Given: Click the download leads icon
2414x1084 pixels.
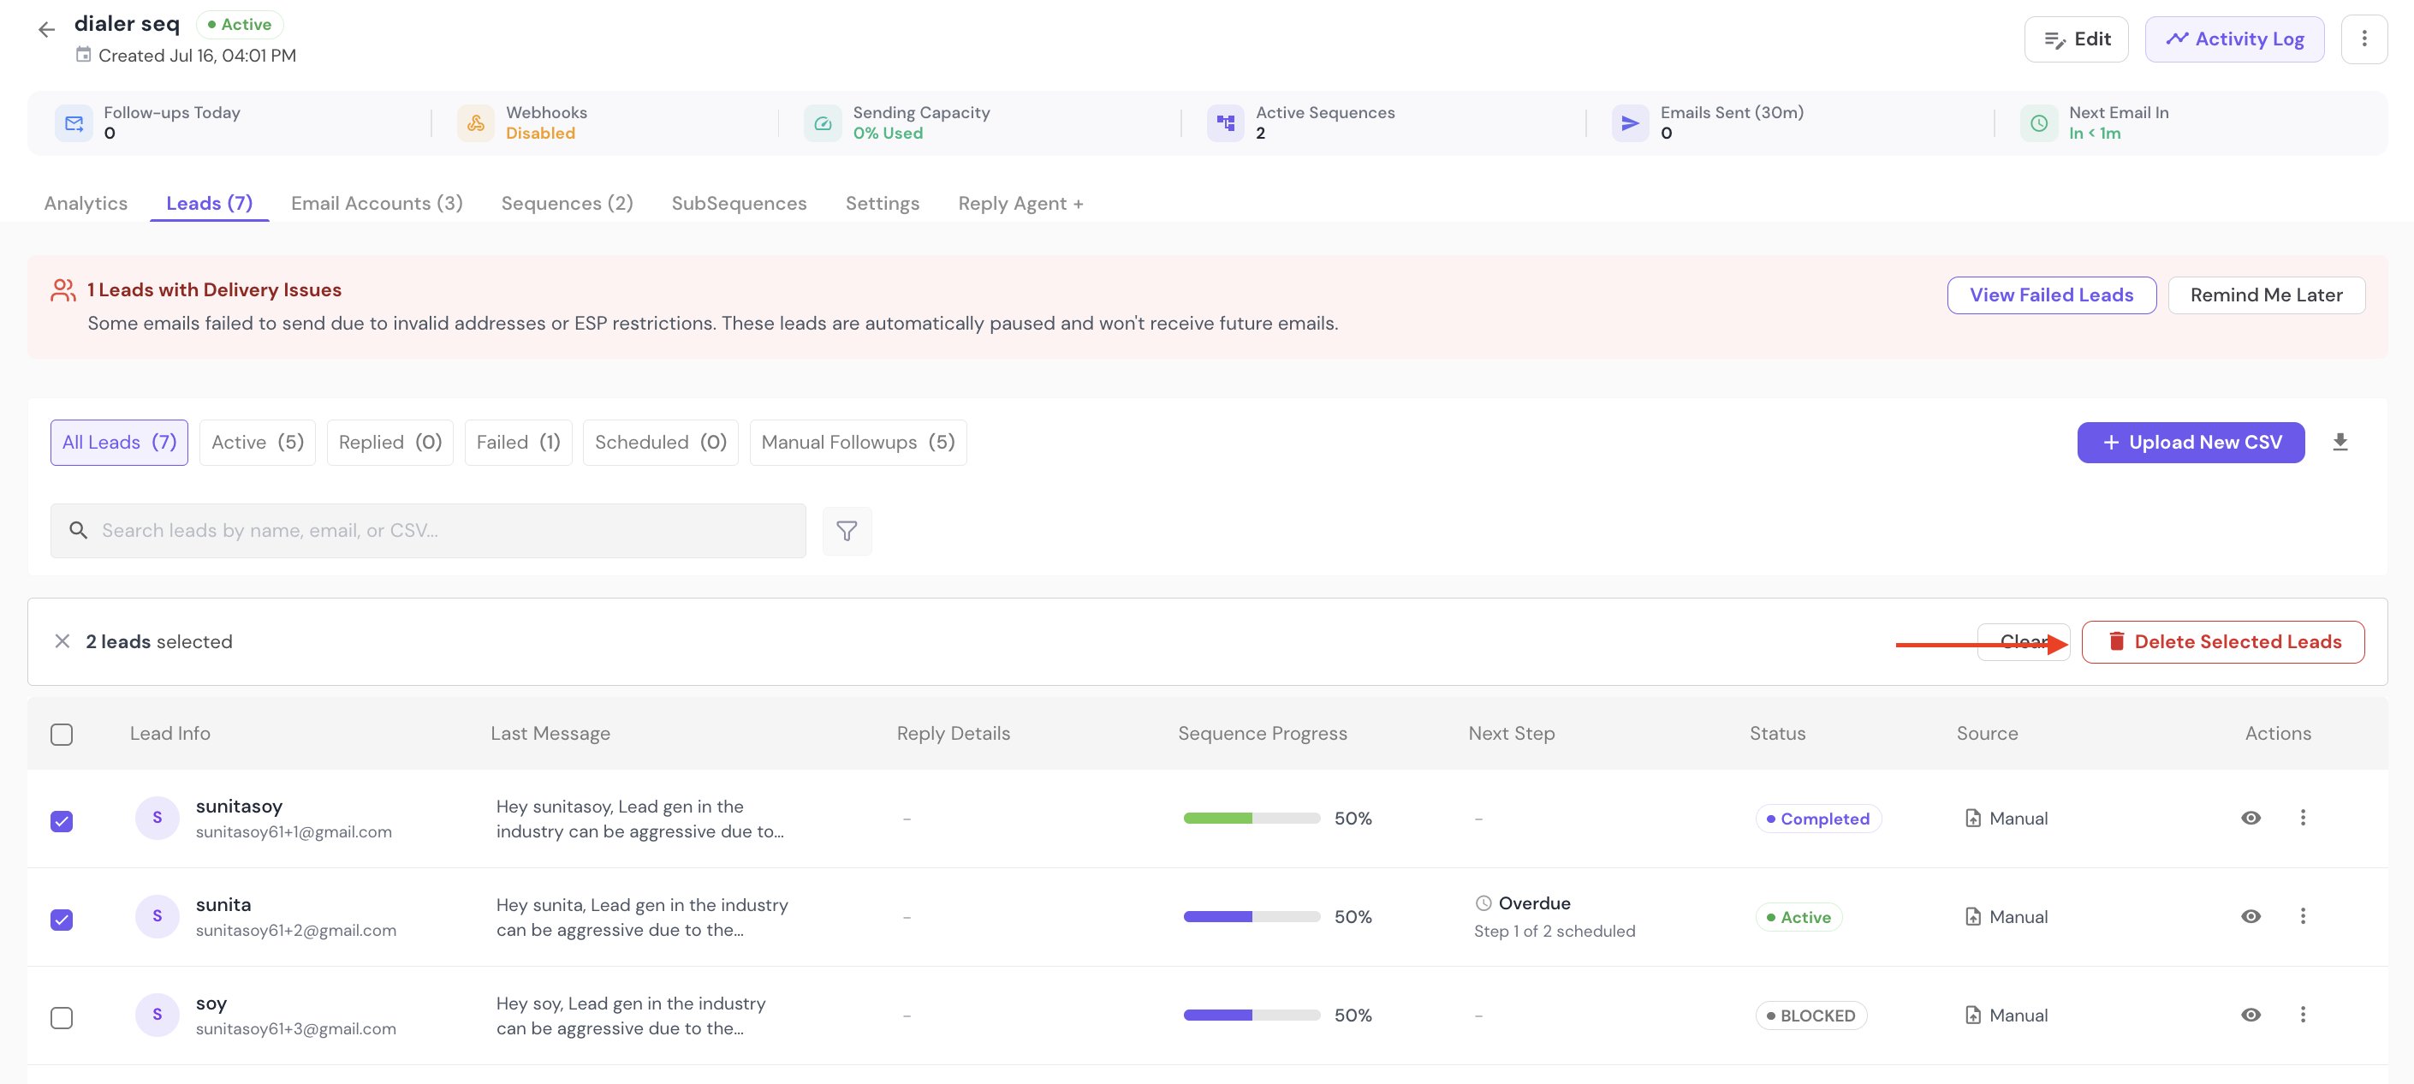Looking at the screenshot, I should coord(2340,443).
